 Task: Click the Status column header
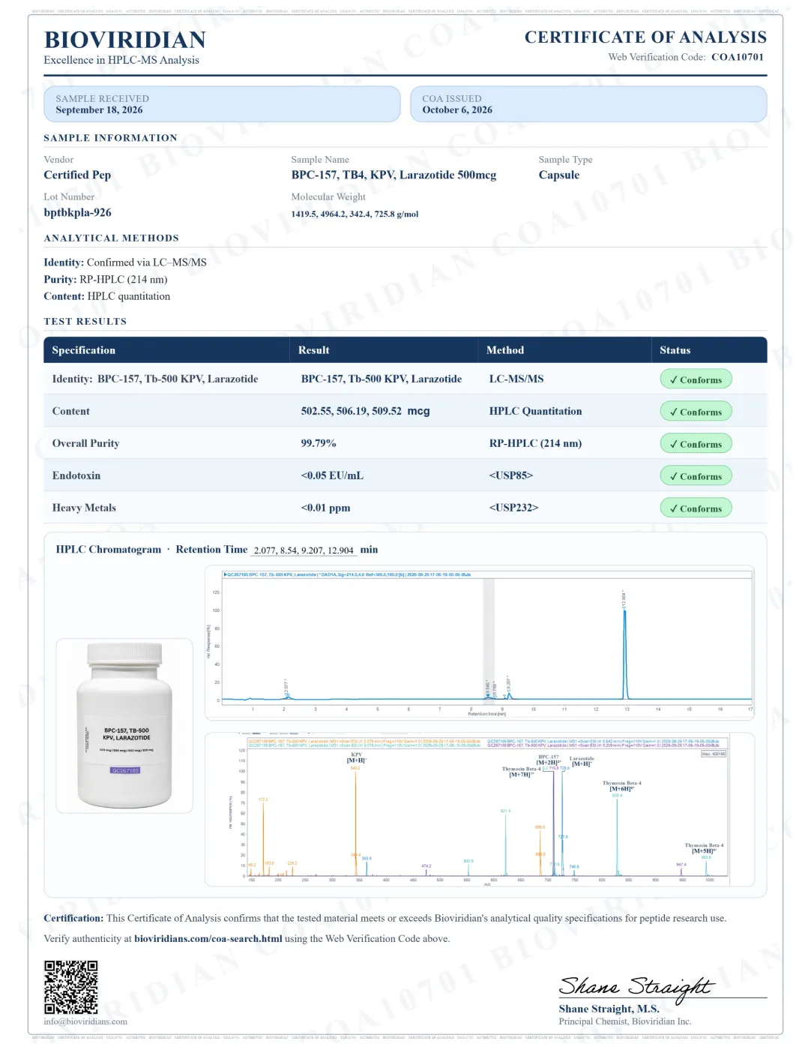[675, 350]
